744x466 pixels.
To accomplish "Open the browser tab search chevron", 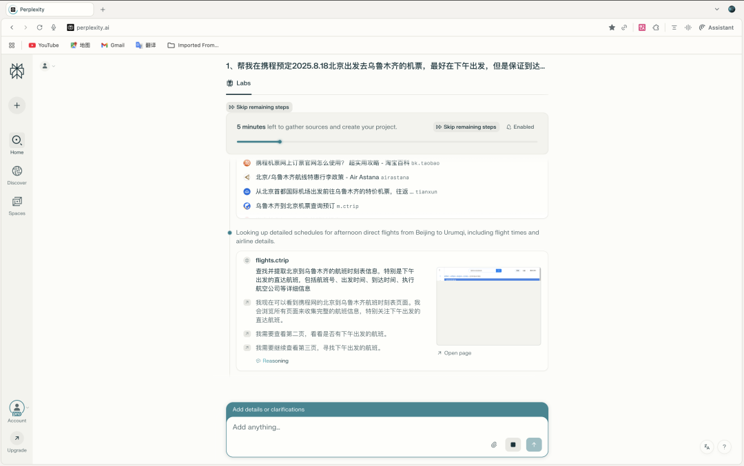I will point(716,9).
